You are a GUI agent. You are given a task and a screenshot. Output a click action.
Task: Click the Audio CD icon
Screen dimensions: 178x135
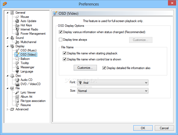coord(17,80)
